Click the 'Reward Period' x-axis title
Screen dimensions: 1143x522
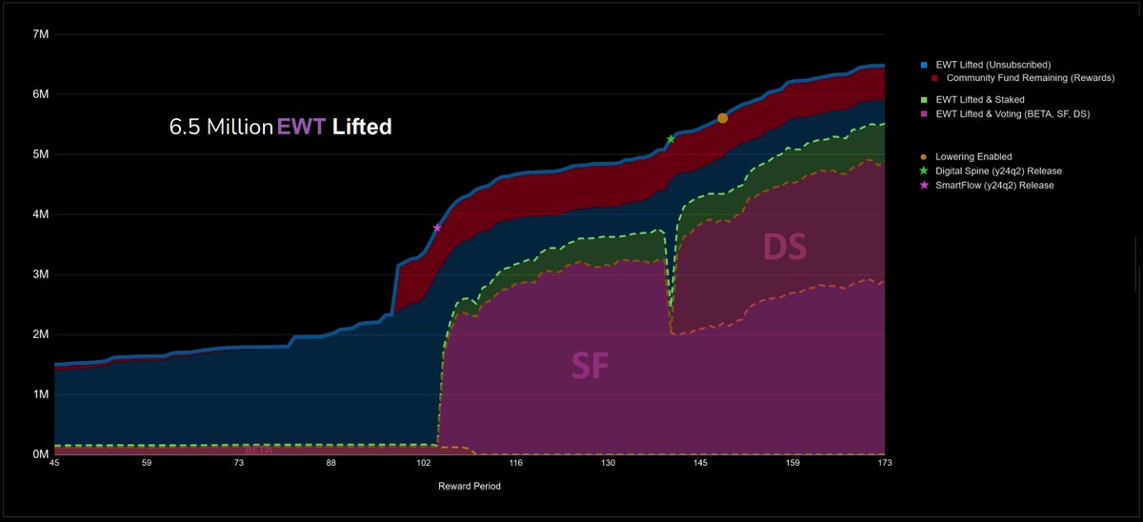pos(470,486)
